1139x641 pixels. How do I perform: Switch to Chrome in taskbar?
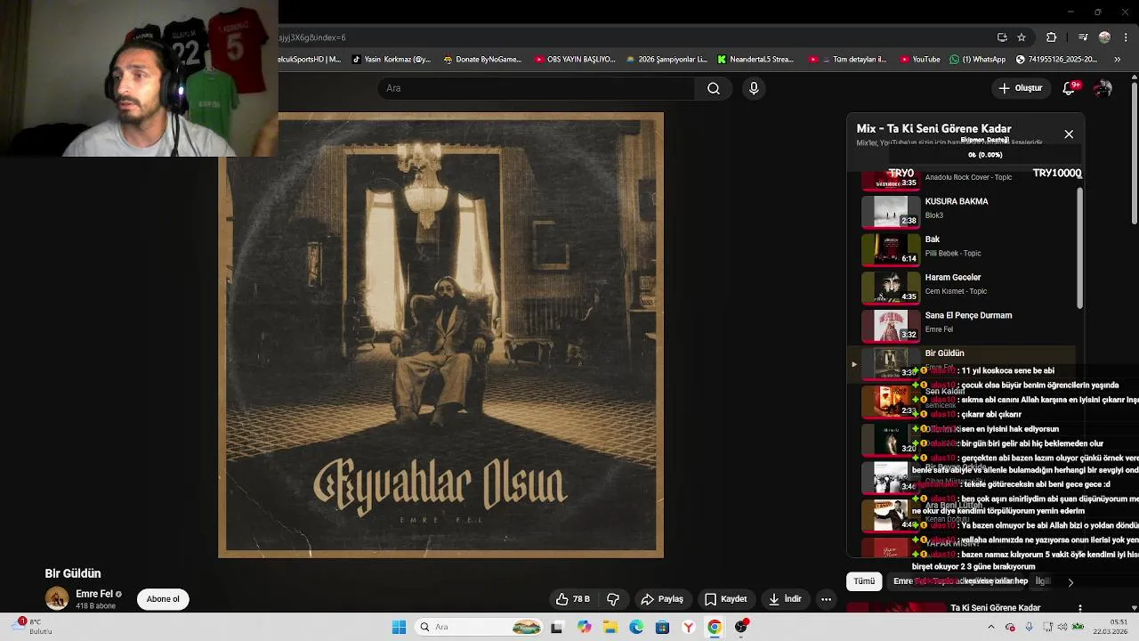pyautogui.click(x=714, y=627)
